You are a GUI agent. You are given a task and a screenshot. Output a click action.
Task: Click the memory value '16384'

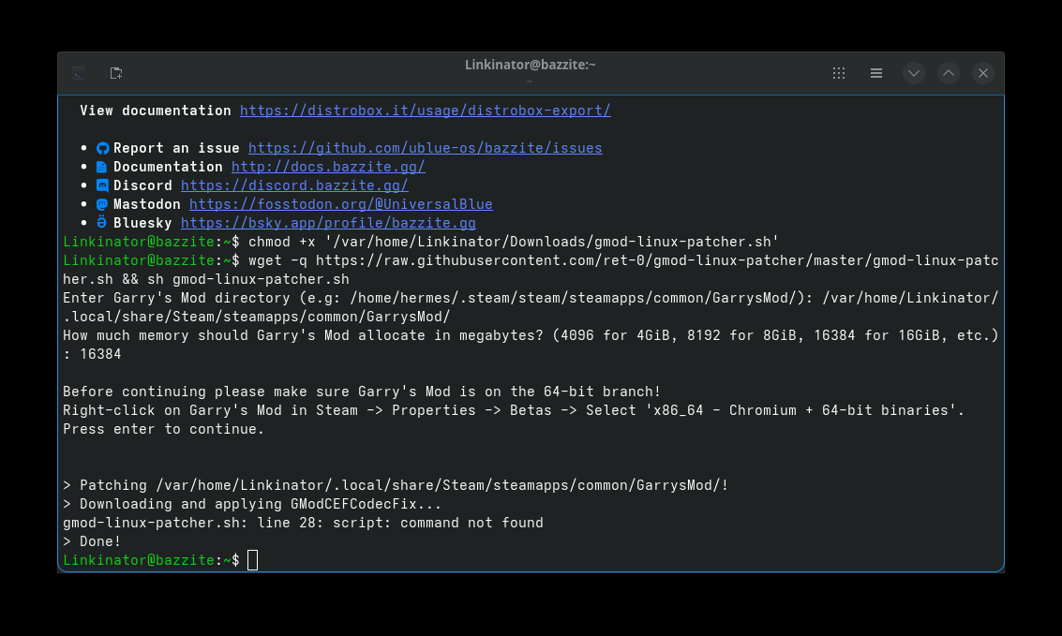pos(100,354)
